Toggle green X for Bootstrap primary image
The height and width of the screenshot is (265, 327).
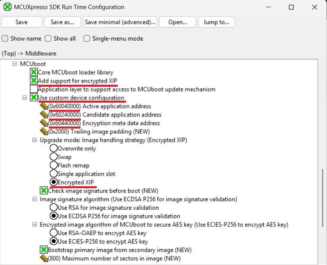click(44, 250)
